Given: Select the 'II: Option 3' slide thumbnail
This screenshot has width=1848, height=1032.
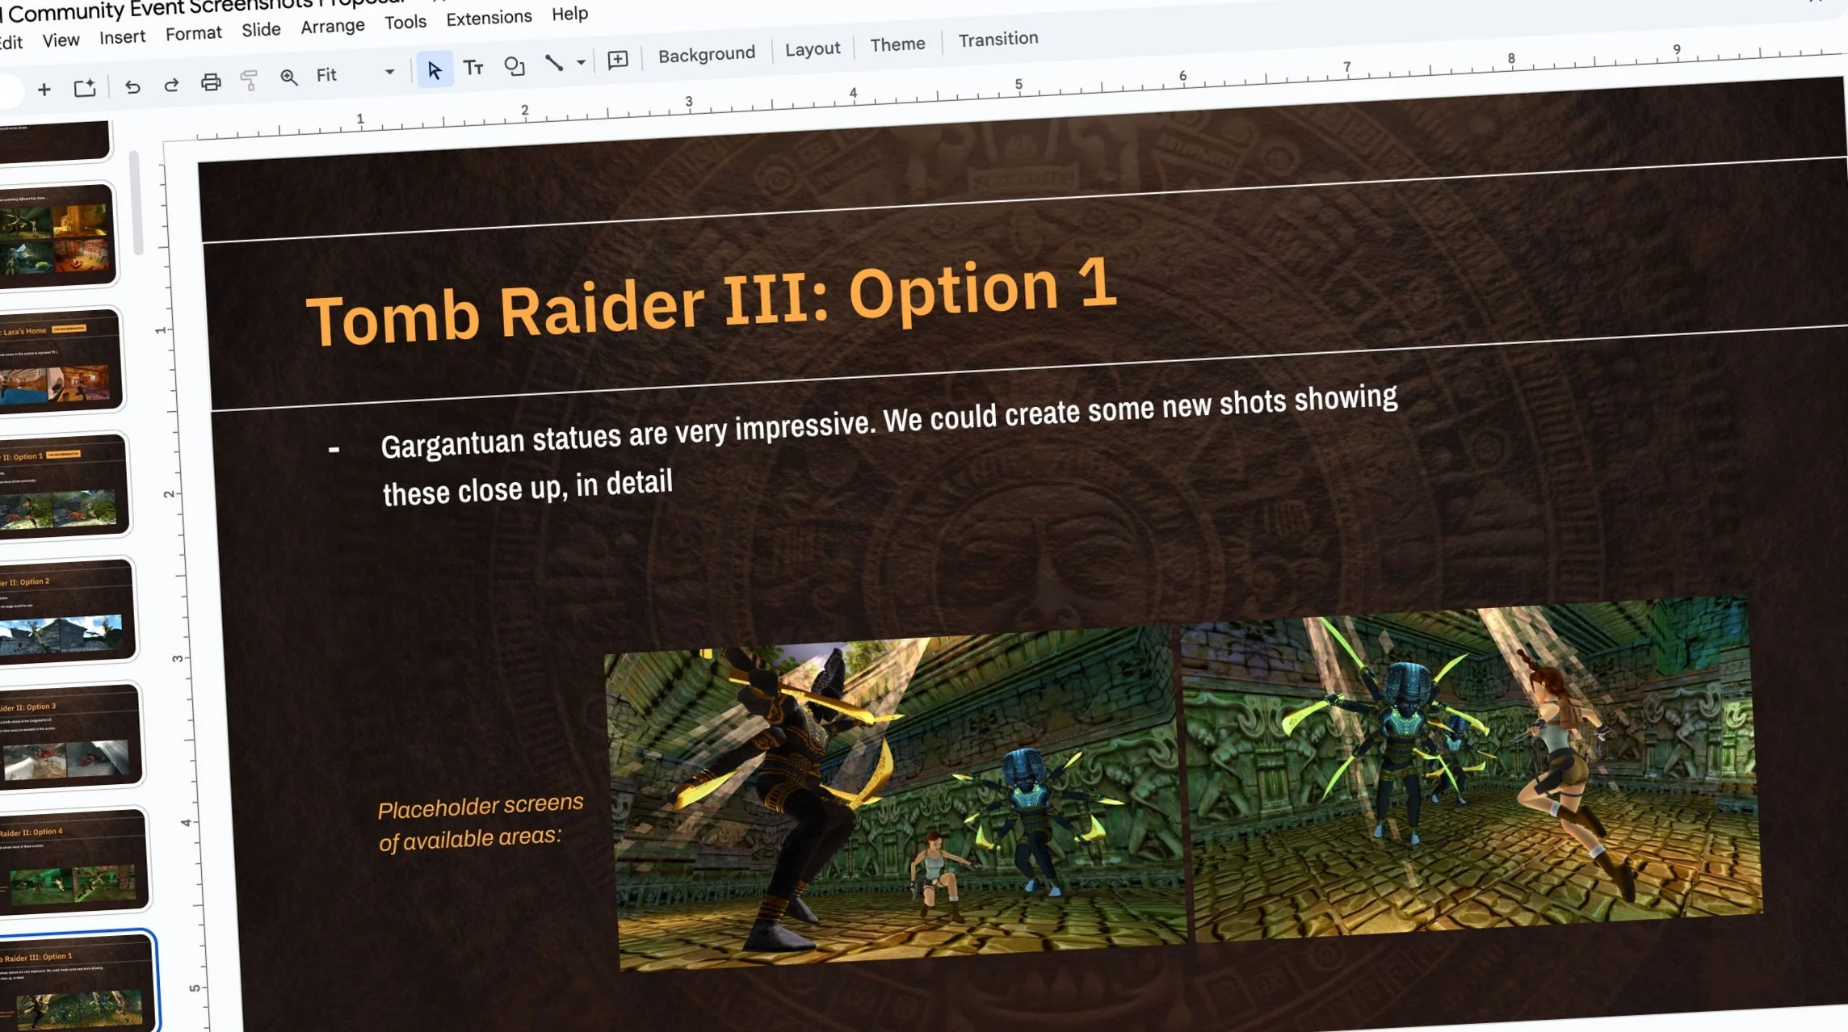Looking at the screenshot, I should 70,736.
